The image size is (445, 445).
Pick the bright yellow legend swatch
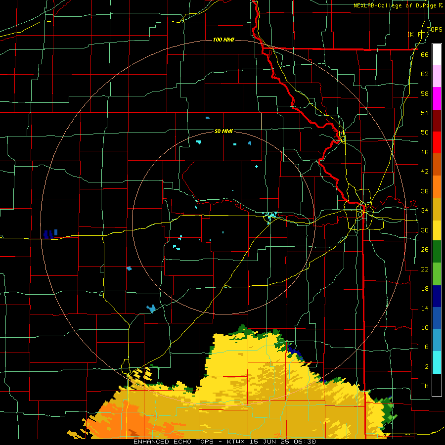[437, 230]
